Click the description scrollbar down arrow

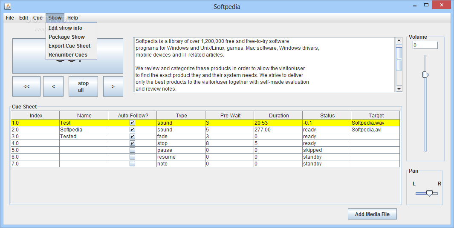click(399, 89)
